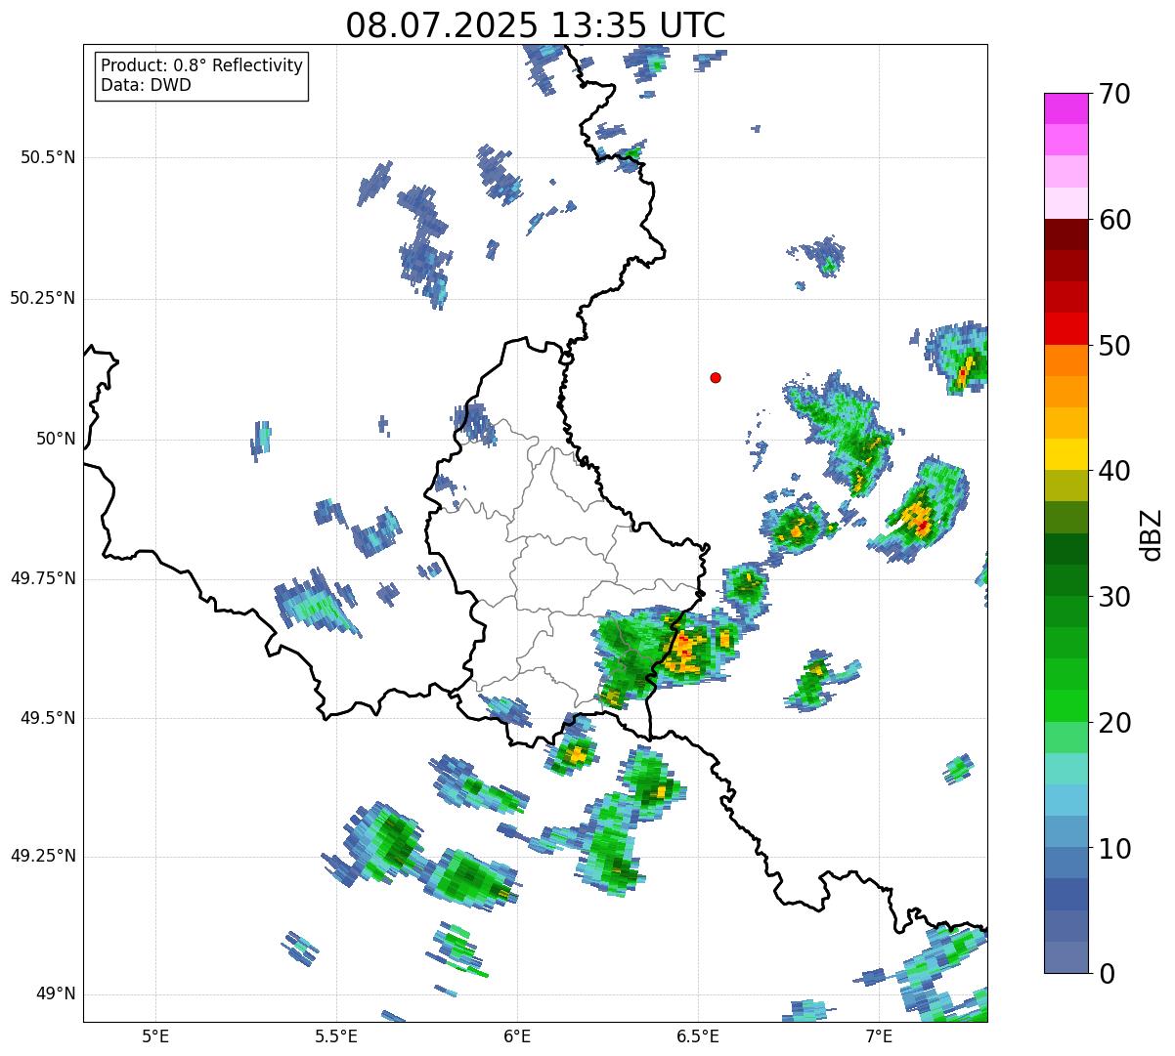
Task: Click the '49.25°N' latitude label
Action: pyautogui.click(x=42, y=856)
